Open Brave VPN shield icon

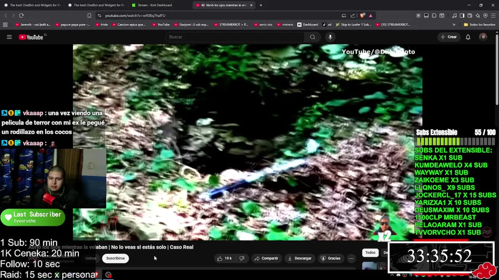pyautogui.click(x=485, y=16)
